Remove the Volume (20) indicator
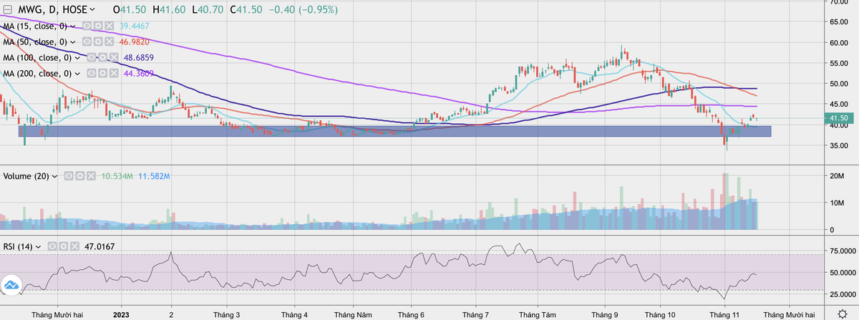 tap(90, 175)
